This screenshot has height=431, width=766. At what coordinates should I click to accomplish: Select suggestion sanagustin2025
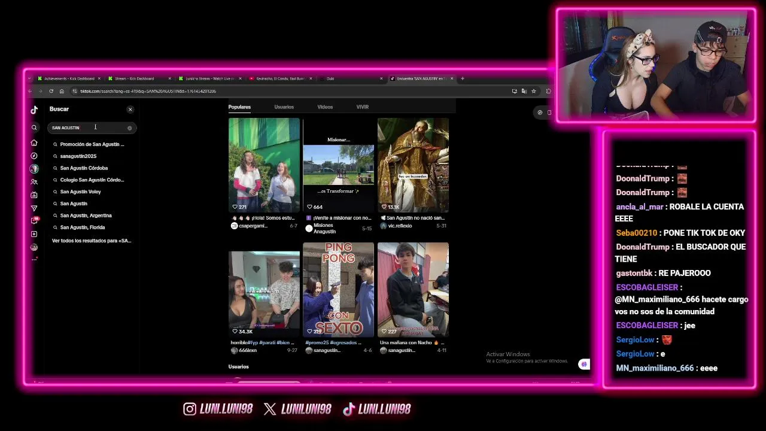click(78, 156)
